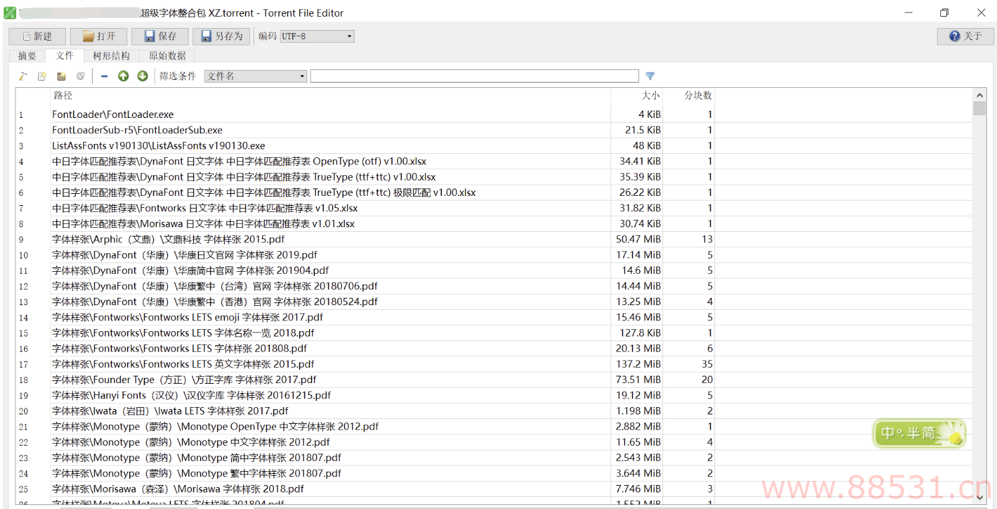
Task: Open the 关于 about button
Action: 965,36
